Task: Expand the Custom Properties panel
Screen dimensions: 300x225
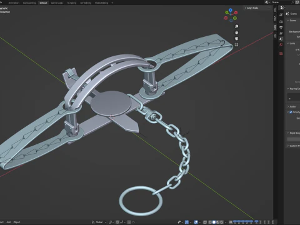Action: click(288, 146)
